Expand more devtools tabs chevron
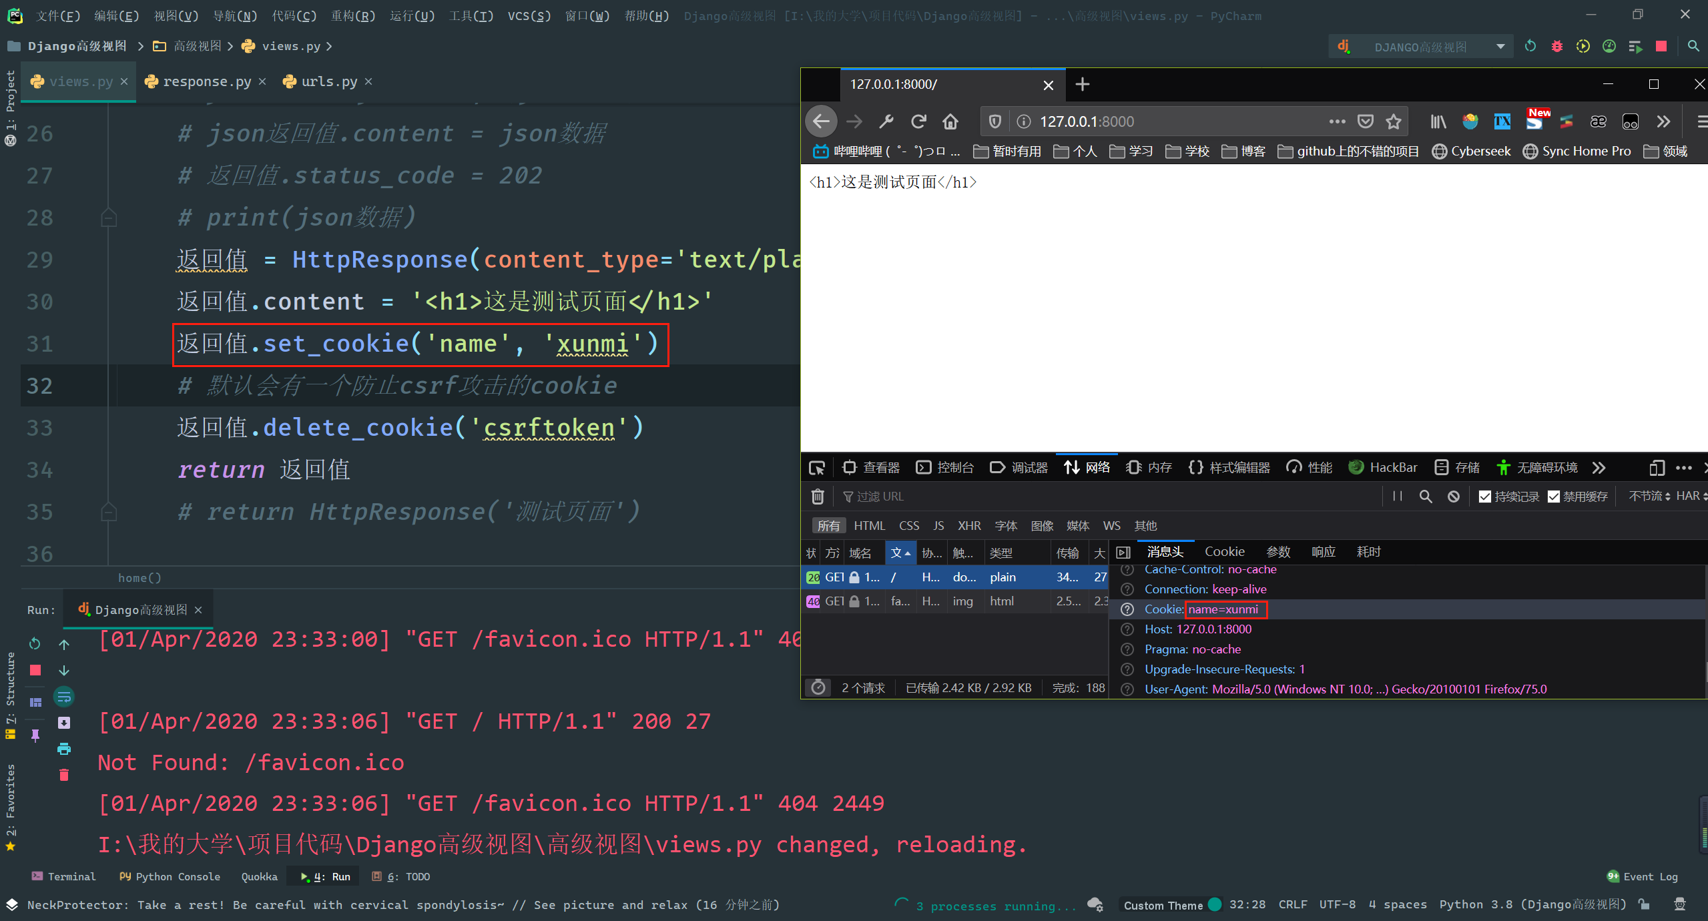The height and width of the screenshot is (921, 1708). (x=1598, y=468)
